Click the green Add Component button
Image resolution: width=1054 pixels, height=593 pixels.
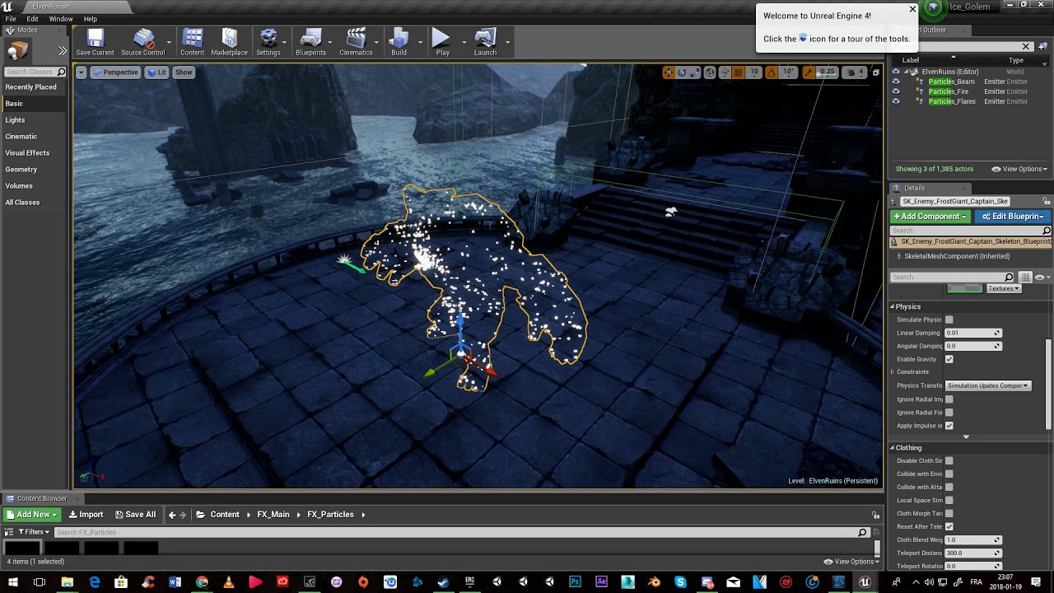click(930, 217)
